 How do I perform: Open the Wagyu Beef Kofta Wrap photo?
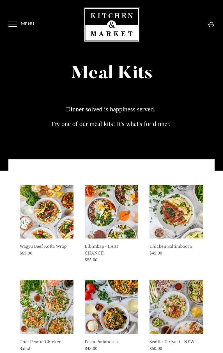coord(47,212)
